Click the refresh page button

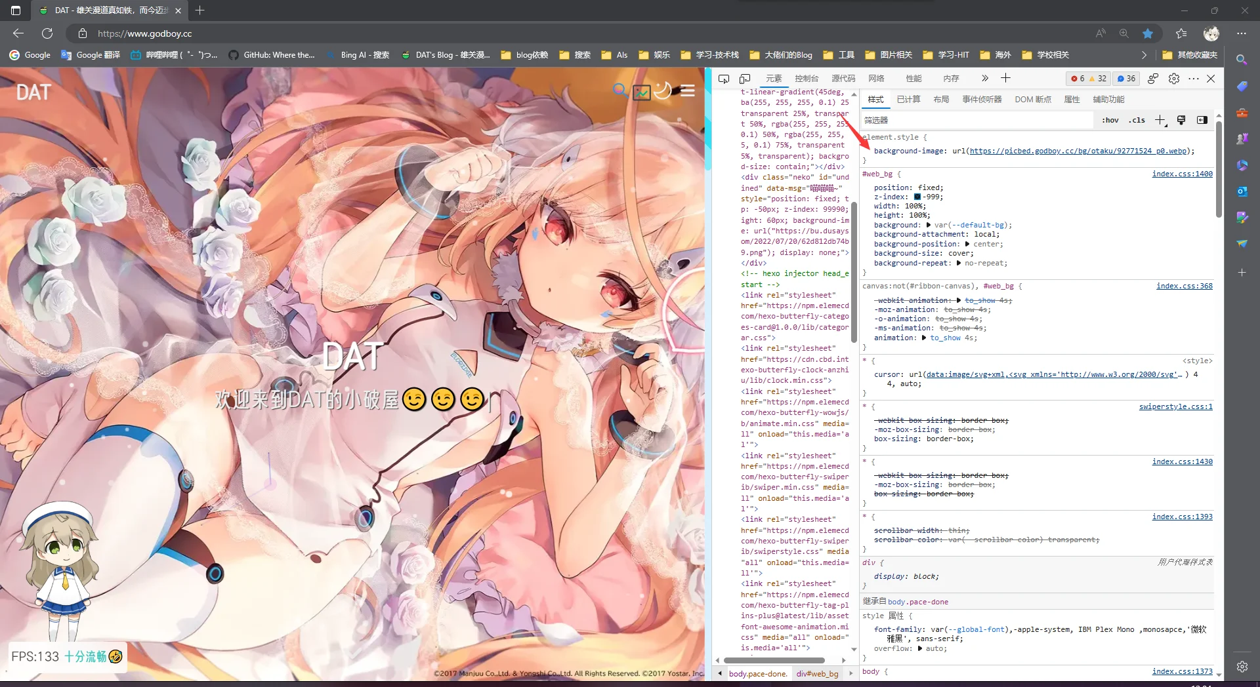pyautogui.click(x=47, y=33)
